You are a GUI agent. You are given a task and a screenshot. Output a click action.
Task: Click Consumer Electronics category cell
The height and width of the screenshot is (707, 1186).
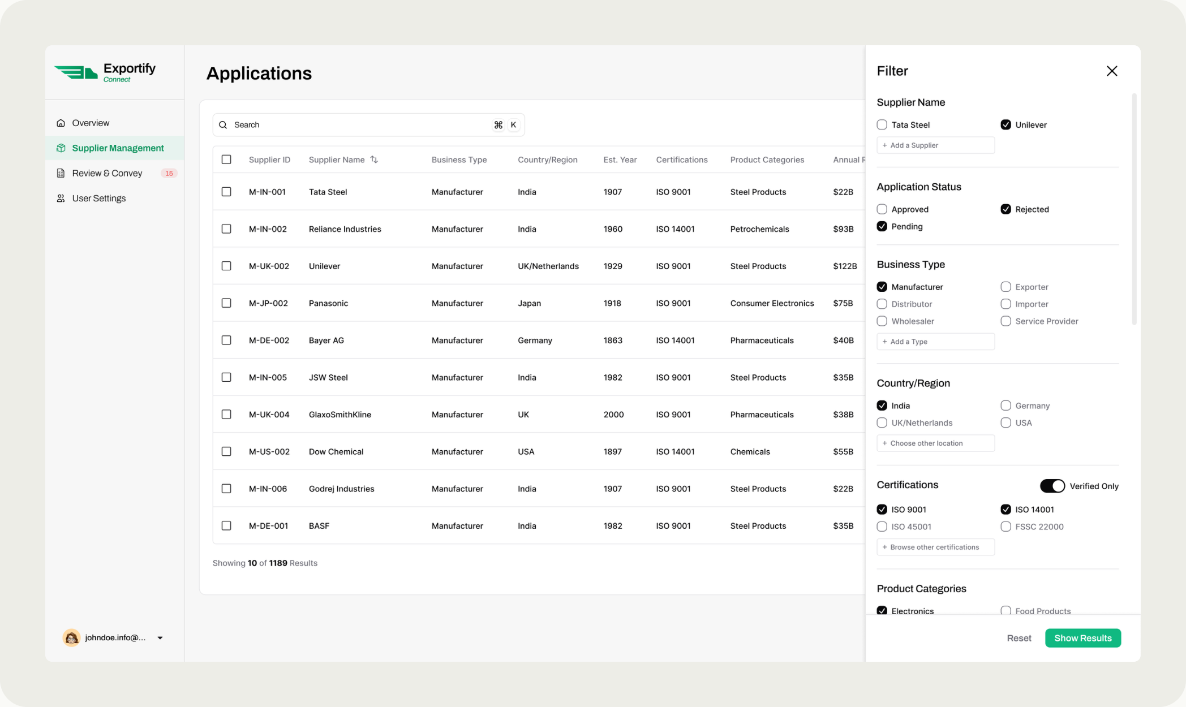click(x=772, y=304)
